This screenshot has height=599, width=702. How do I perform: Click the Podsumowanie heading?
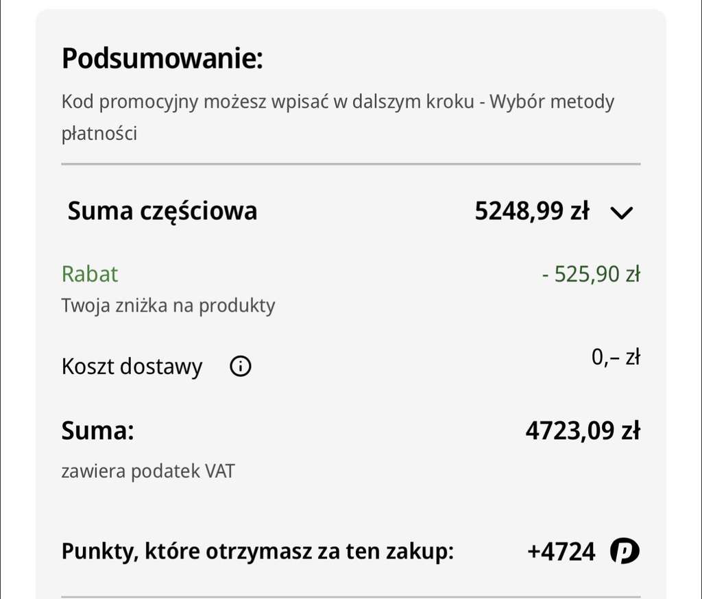click(x=162, y=58)
